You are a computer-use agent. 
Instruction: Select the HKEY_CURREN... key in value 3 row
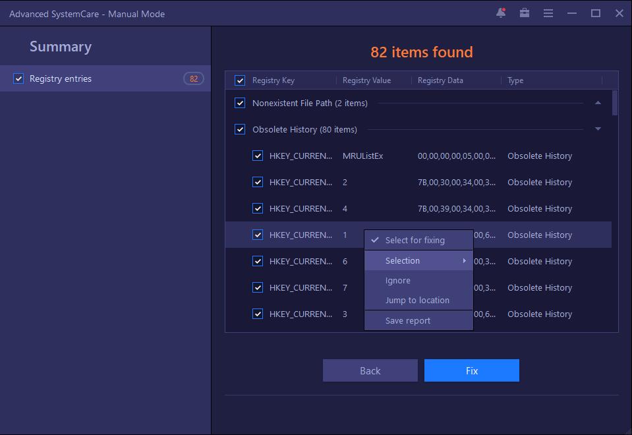301,314
